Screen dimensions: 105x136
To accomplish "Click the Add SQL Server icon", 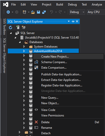I will (18, 27).
